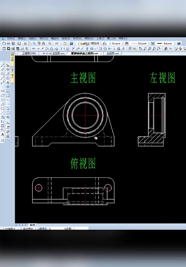Open the 格式(O) menu

point(44,39)
